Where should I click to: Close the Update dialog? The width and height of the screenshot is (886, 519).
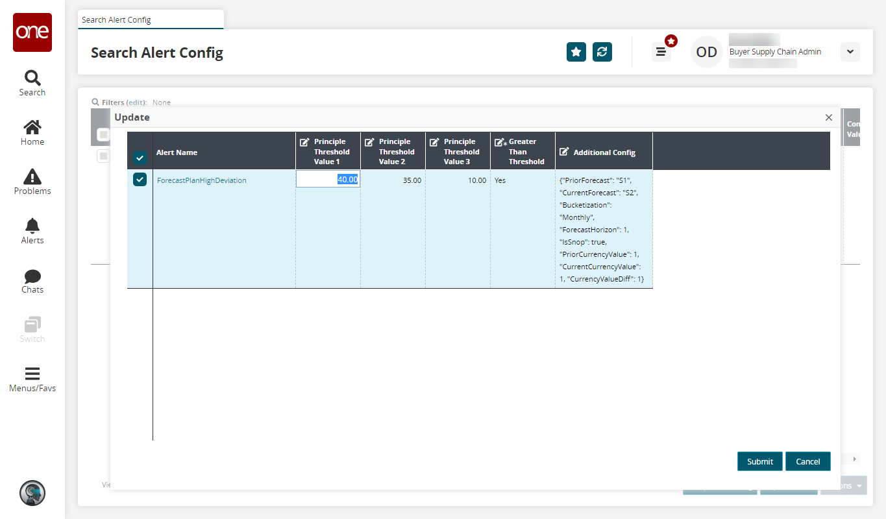[828, 117]
